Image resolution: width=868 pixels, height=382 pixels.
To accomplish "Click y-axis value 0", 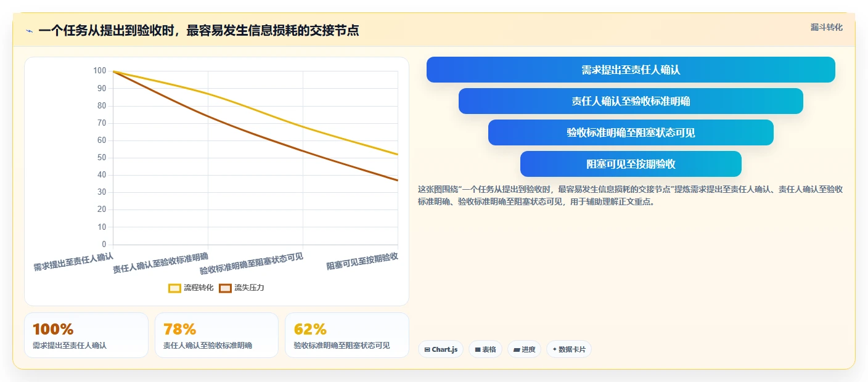I will click(104, 245).
